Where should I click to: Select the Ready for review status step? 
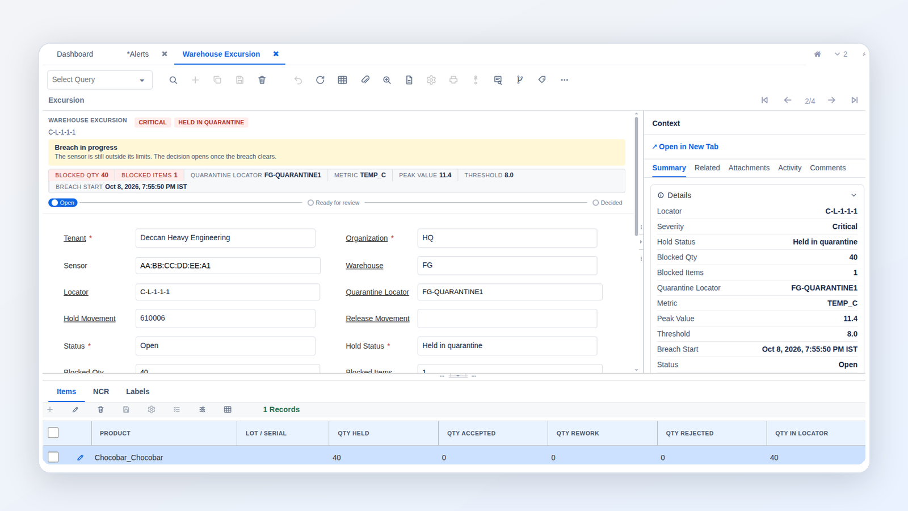(x=334, y=203)
